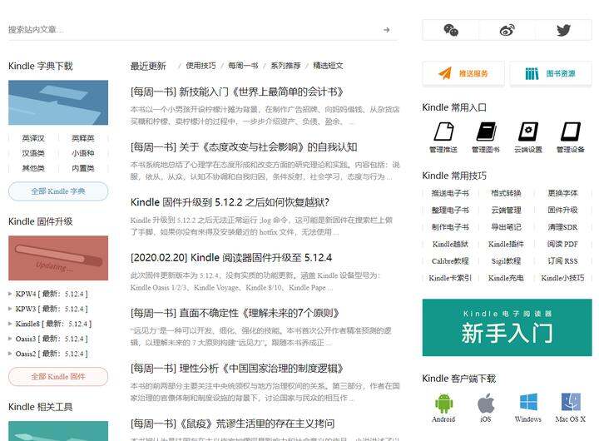Open the 英释英 dictionary category
Screen dimensions: 599x441
click(x=83, y=138)
